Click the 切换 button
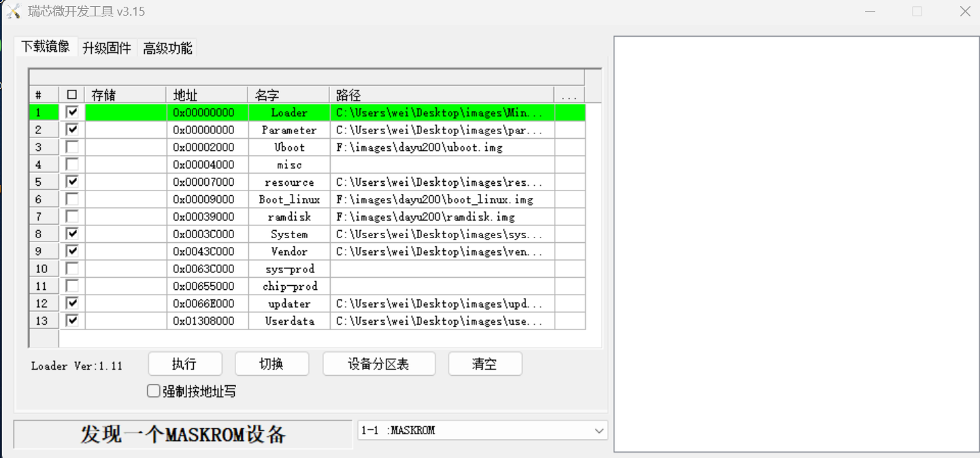The width and height of the screenshot is (980, 458). point(272,363)
